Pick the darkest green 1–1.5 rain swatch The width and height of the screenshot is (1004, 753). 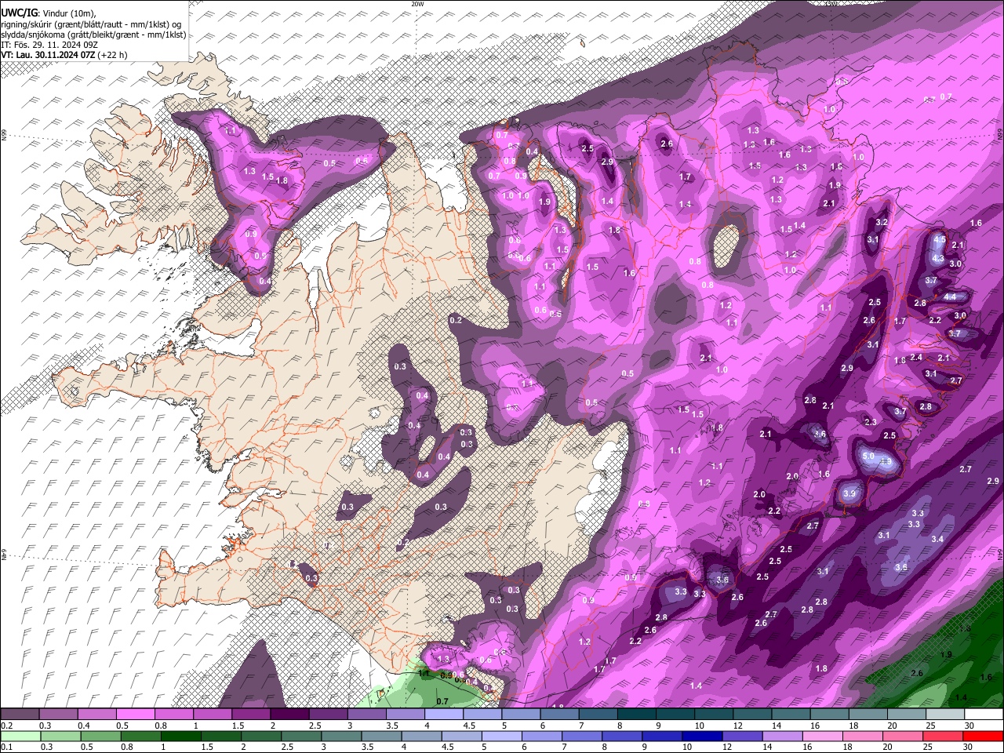[180, 737]
